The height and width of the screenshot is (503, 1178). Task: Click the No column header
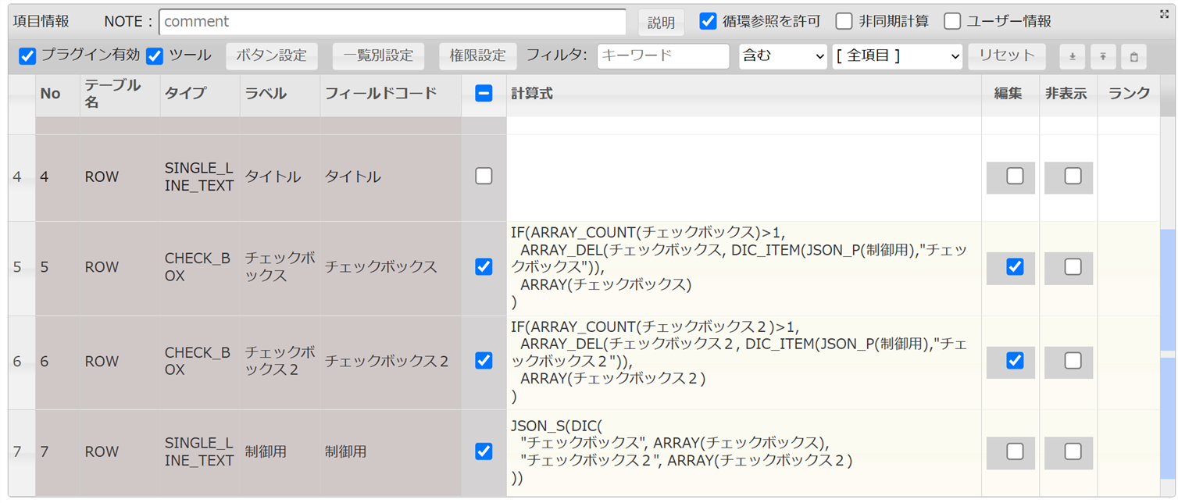coord(57,95)
